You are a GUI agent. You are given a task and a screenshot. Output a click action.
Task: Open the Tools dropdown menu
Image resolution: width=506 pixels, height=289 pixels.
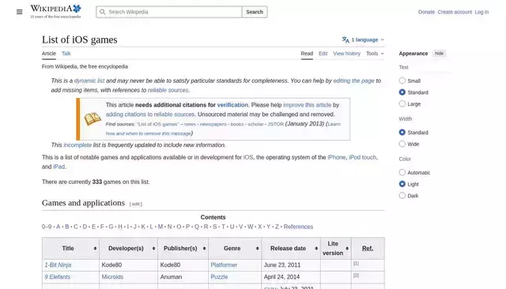(375, 54)
